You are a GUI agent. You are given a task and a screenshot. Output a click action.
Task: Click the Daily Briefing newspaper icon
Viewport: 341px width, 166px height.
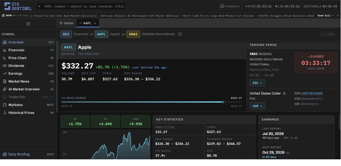point(5,155)
